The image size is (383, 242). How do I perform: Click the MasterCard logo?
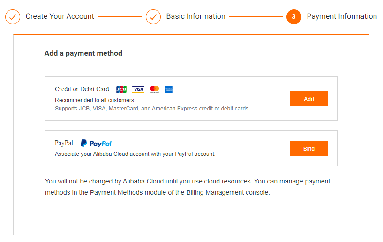click(154, 89)
